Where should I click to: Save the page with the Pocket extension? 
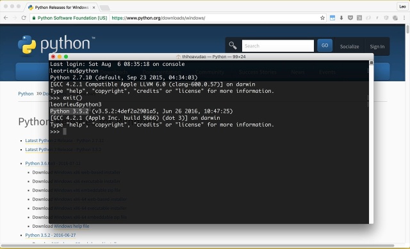click(x=350, y=18)
